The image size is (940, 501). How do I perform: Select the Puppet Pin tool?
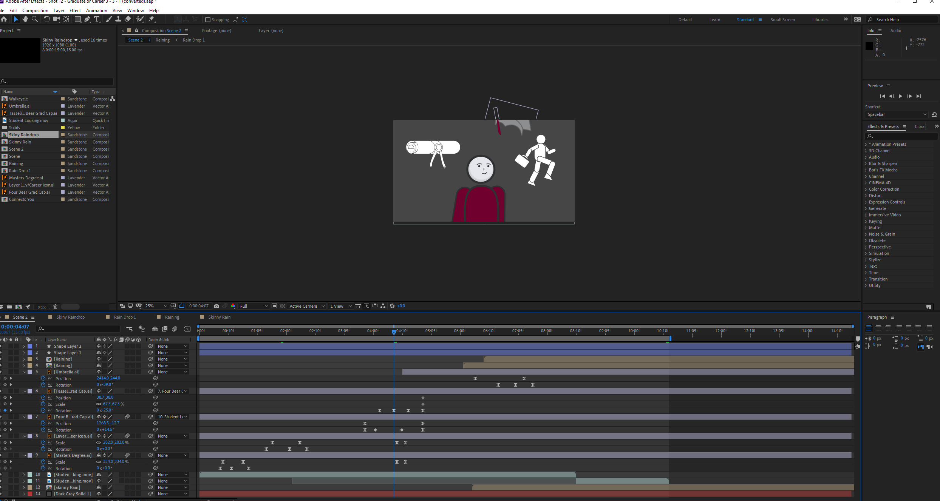(x=152, y=19)
